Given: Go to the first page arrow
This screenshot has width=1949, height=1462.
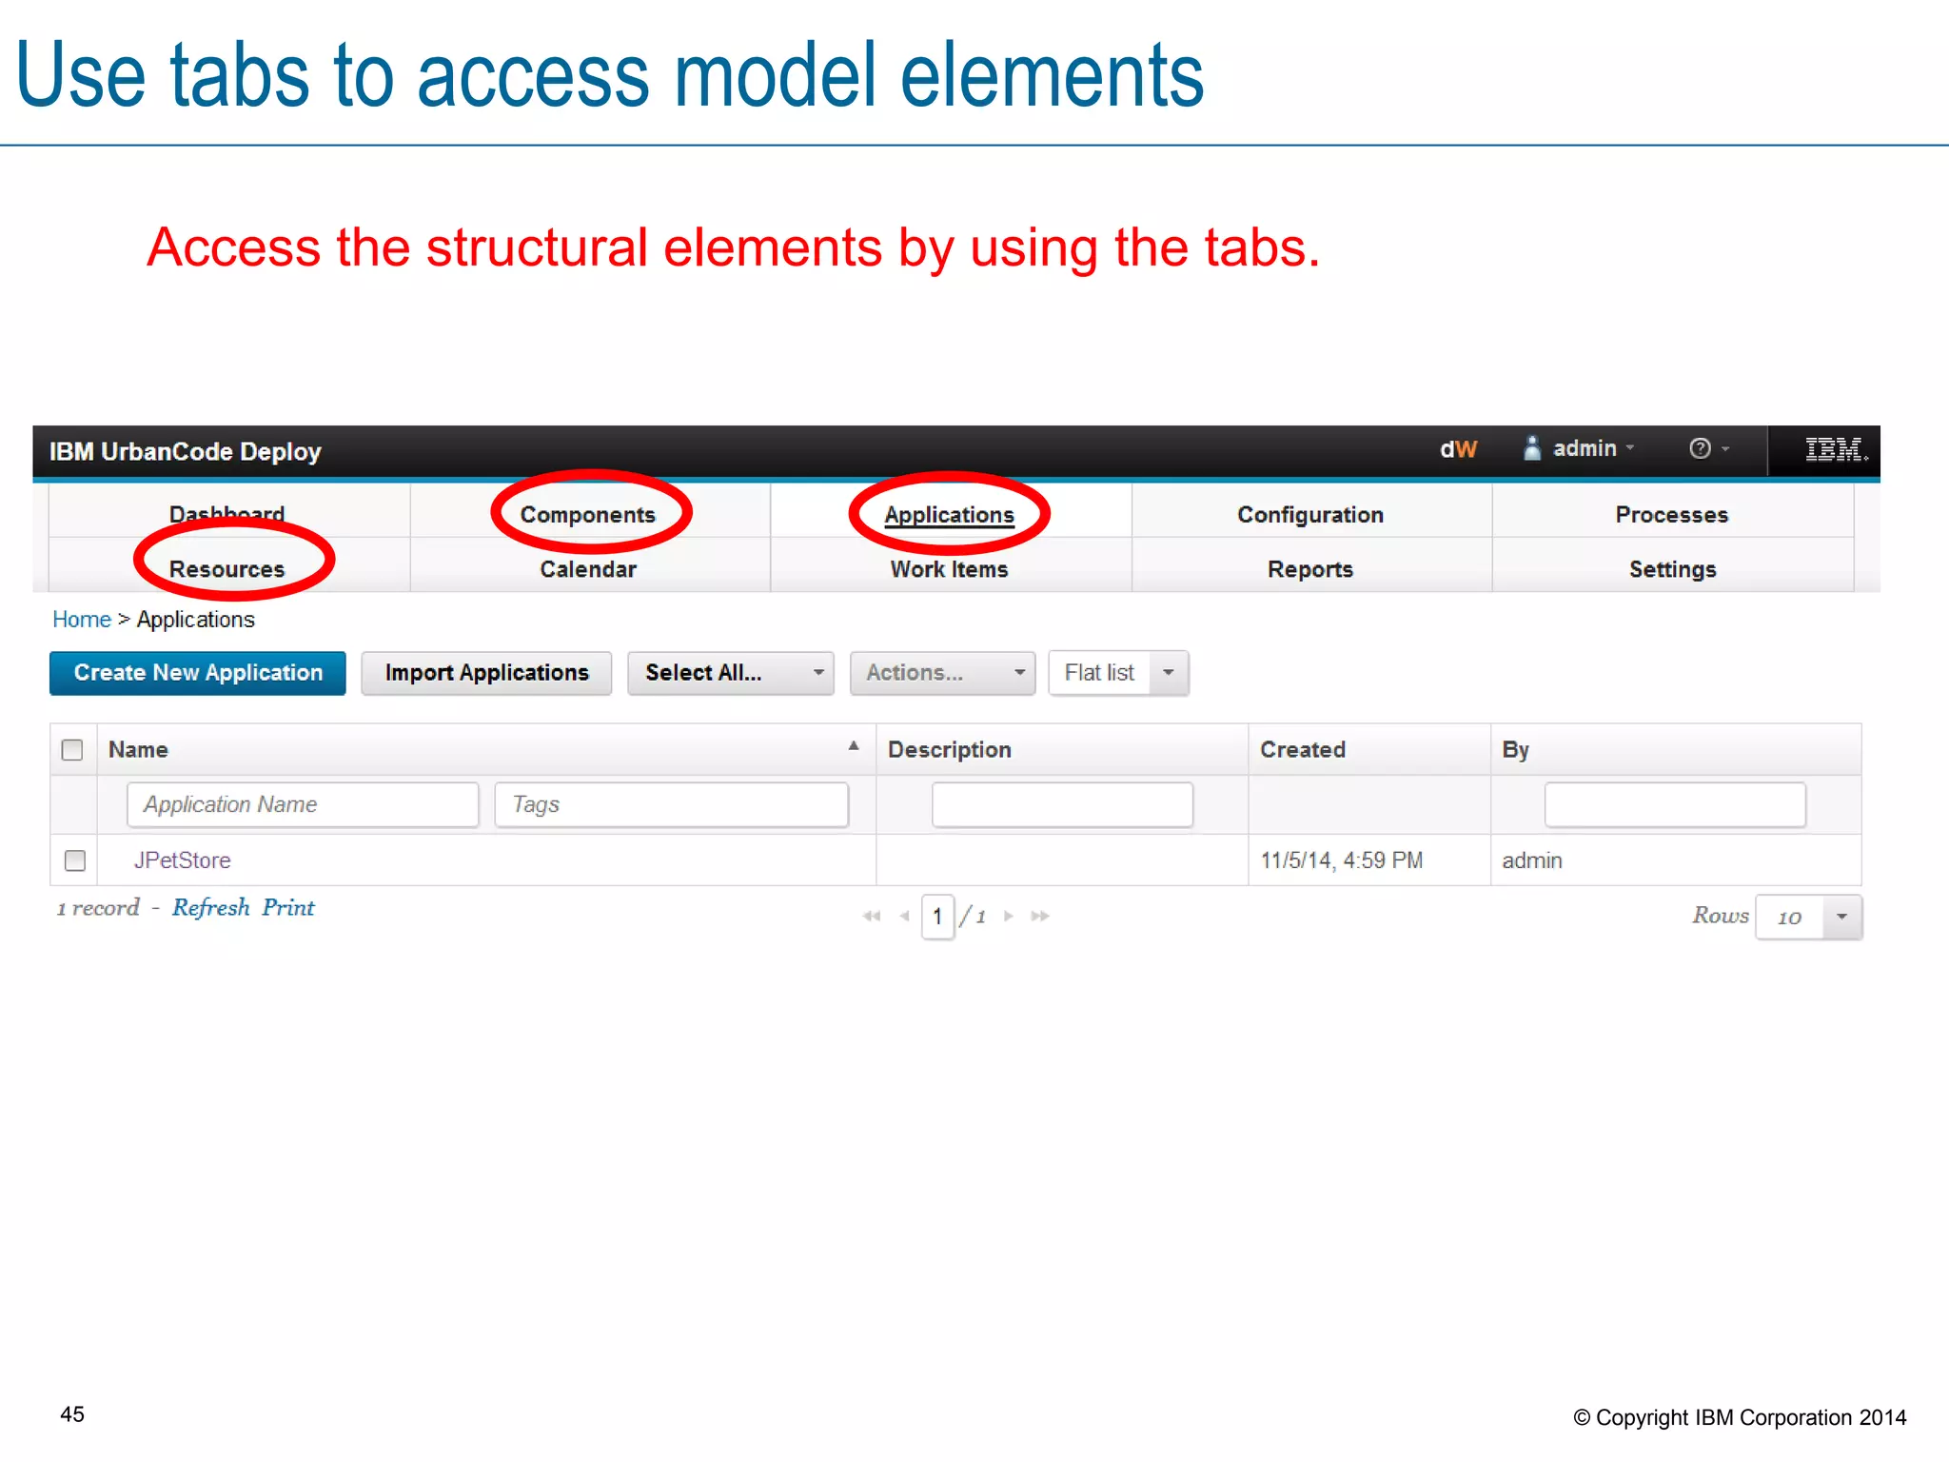Looking at the screenshot, I should point(871,916).
